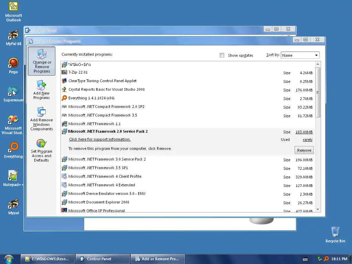Screen dimensions: 352x264
Task: Click Control Panel window title bar
Action: (144, 30)
